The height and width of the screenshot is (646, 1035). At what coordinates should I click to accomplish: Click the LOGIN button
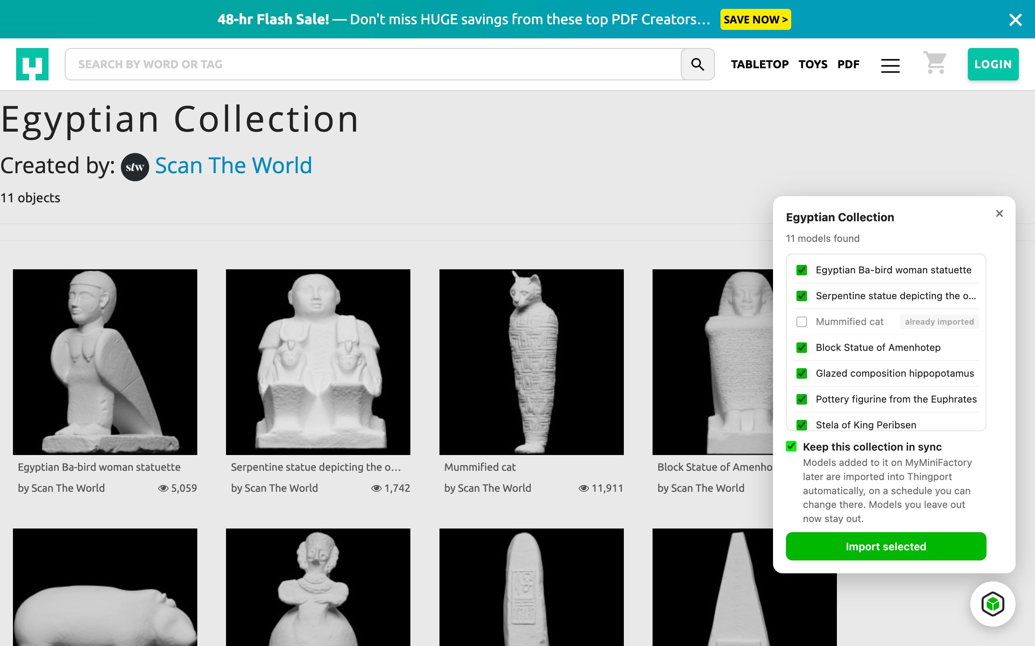point(993,64)
